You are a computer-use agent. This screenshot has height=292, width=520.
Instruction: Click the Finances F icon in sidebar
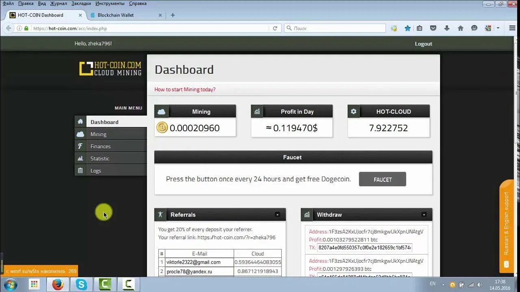click(x=80, y=146)
